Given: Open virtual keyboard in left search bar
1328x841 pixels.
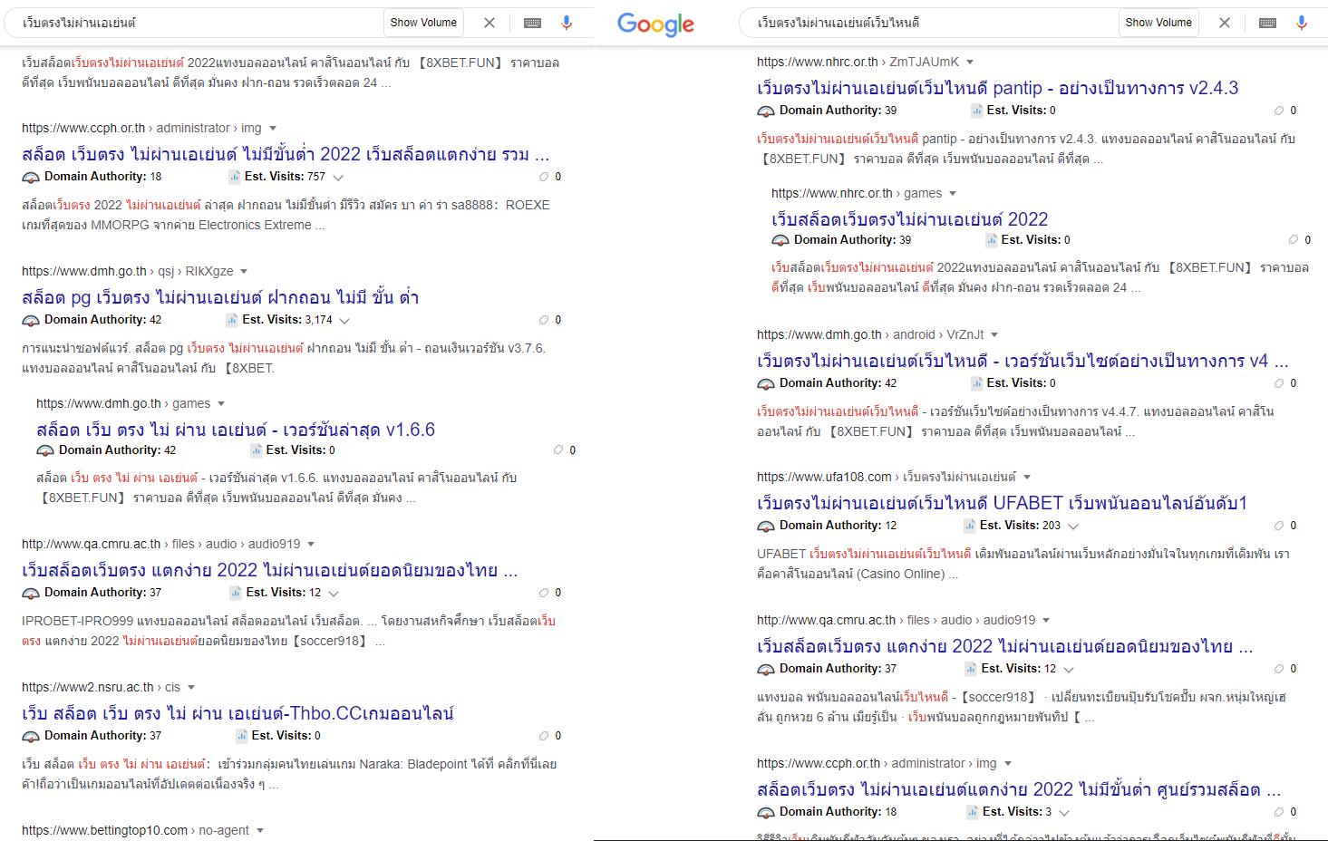Looking at the screenshot, I should click(x=533, y=23).
